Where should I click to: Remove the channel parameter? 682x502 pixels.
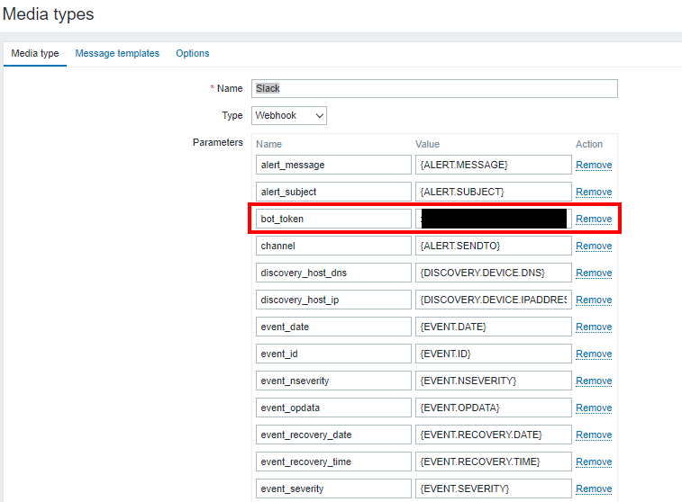[x=594, y=246]
